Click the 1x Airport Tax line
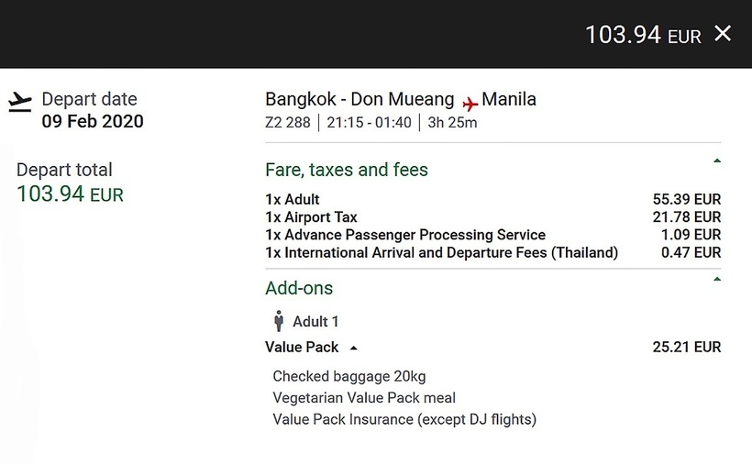 pyautogui.click(x=311, y=217)
